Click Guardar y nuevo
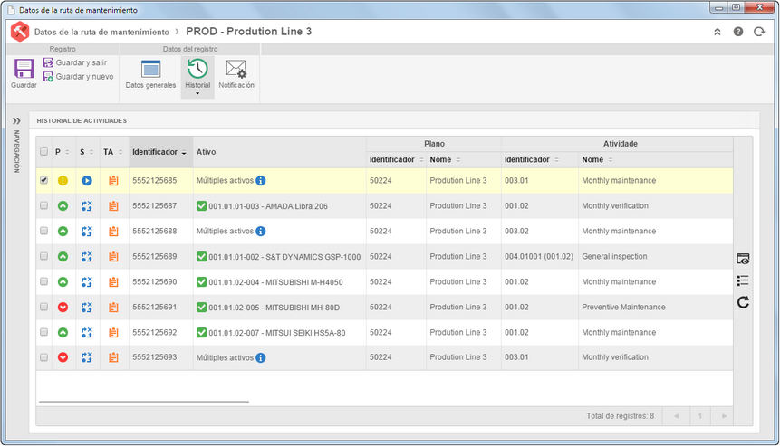The height and width of the screenshot is (446, 780). [78, 77]
